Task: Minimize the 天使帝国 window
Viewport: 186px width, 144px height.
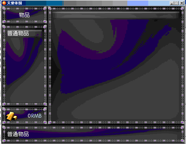Action: click(x=172, y=3)
